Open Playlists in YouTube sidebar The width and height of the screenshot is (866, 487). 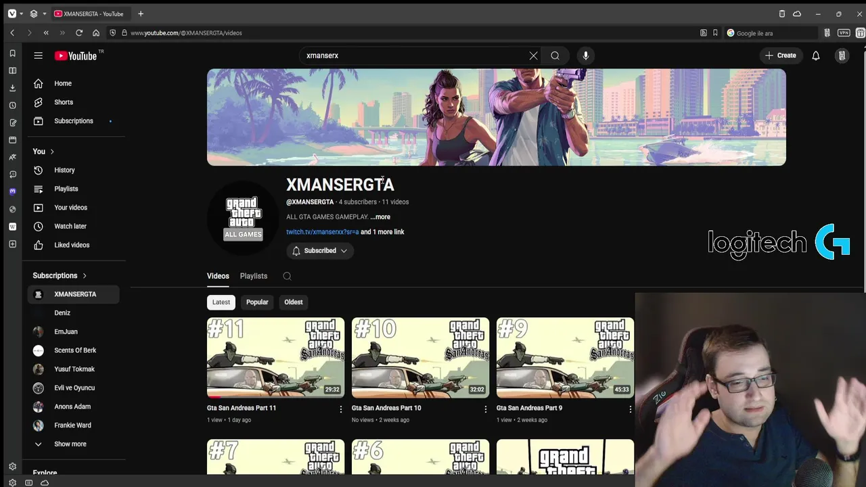click(x=74, y=189)
